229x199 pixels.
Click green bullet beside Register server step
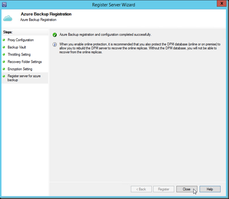[4, 76]
